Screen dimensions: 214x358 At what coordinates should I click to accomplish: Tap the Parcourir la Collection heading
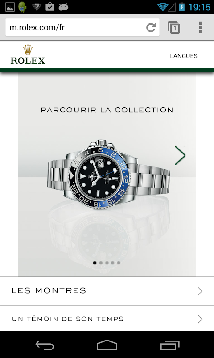[x=107, y=110]
